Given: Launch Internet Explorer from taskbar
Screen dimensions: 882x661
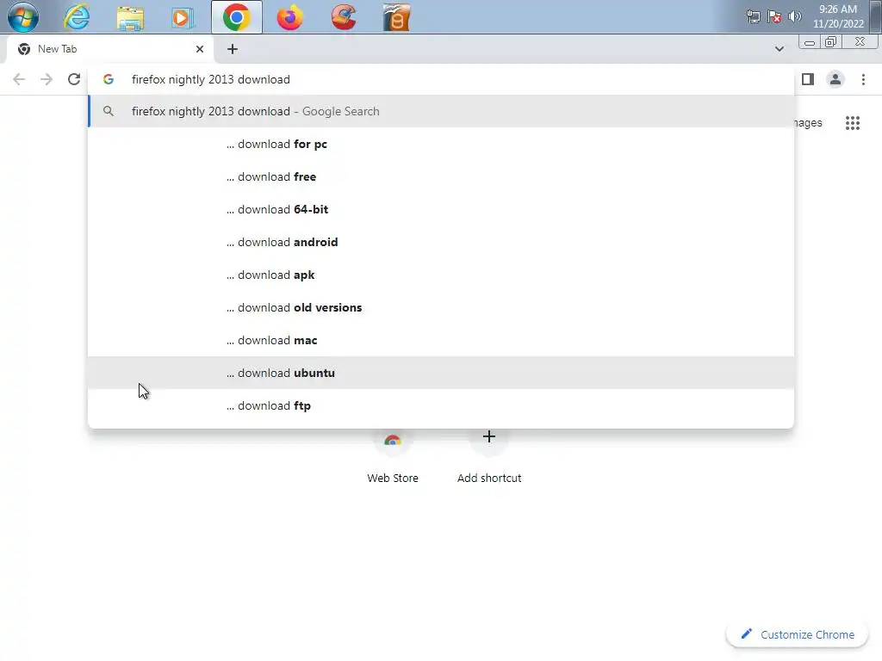Looking at the screenshot, I should click(x=77, y=17).
